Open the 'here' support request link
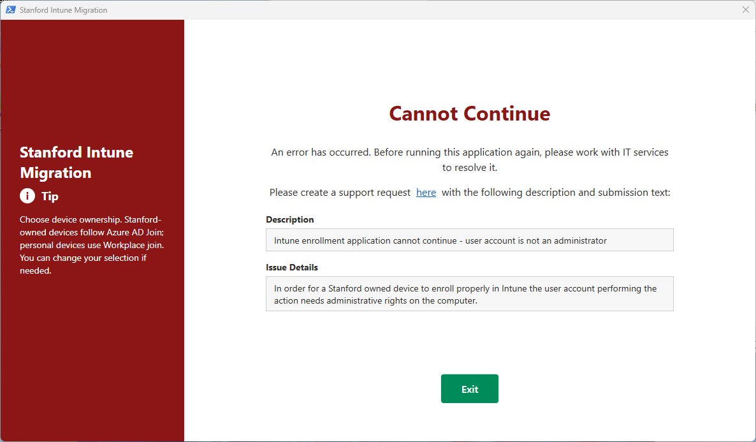Screen dimensions: 756x442 426,193
